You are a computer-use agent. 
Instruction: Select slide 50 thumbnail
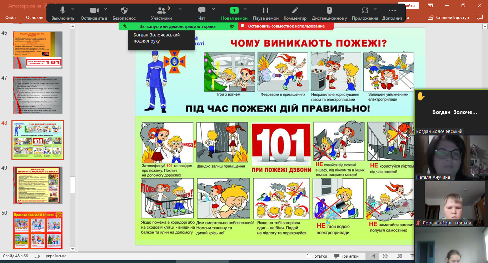point(38,230)
